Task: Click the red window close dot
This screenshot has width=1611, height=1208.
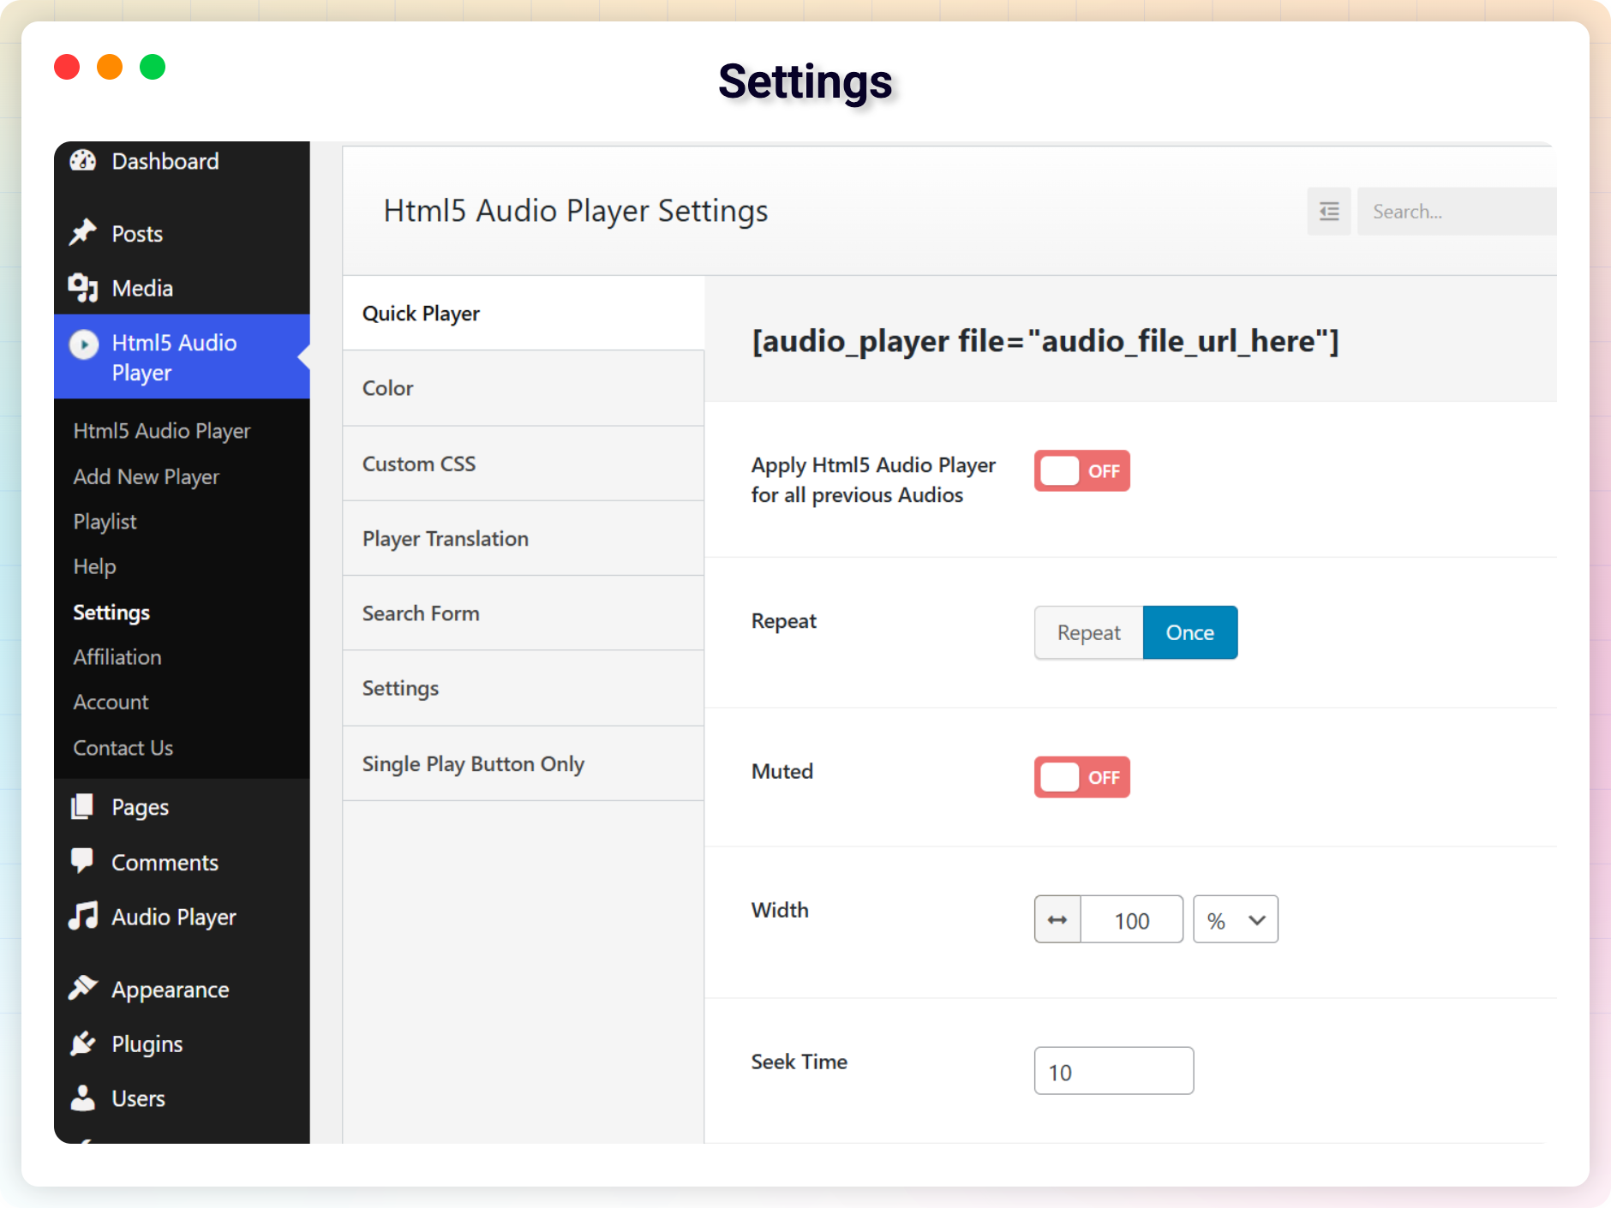Action: pos(67,67)
